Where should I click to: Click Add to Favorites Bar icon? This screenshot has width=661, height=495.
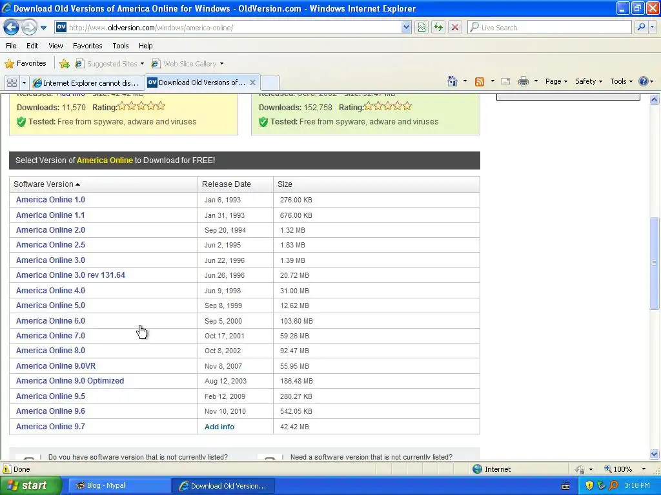click(x=65, y=64)
